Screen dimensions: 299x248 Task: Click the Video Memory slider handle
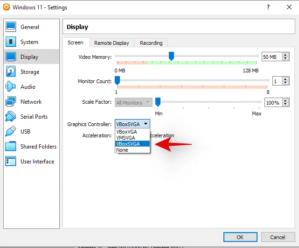tap(172, 56)
